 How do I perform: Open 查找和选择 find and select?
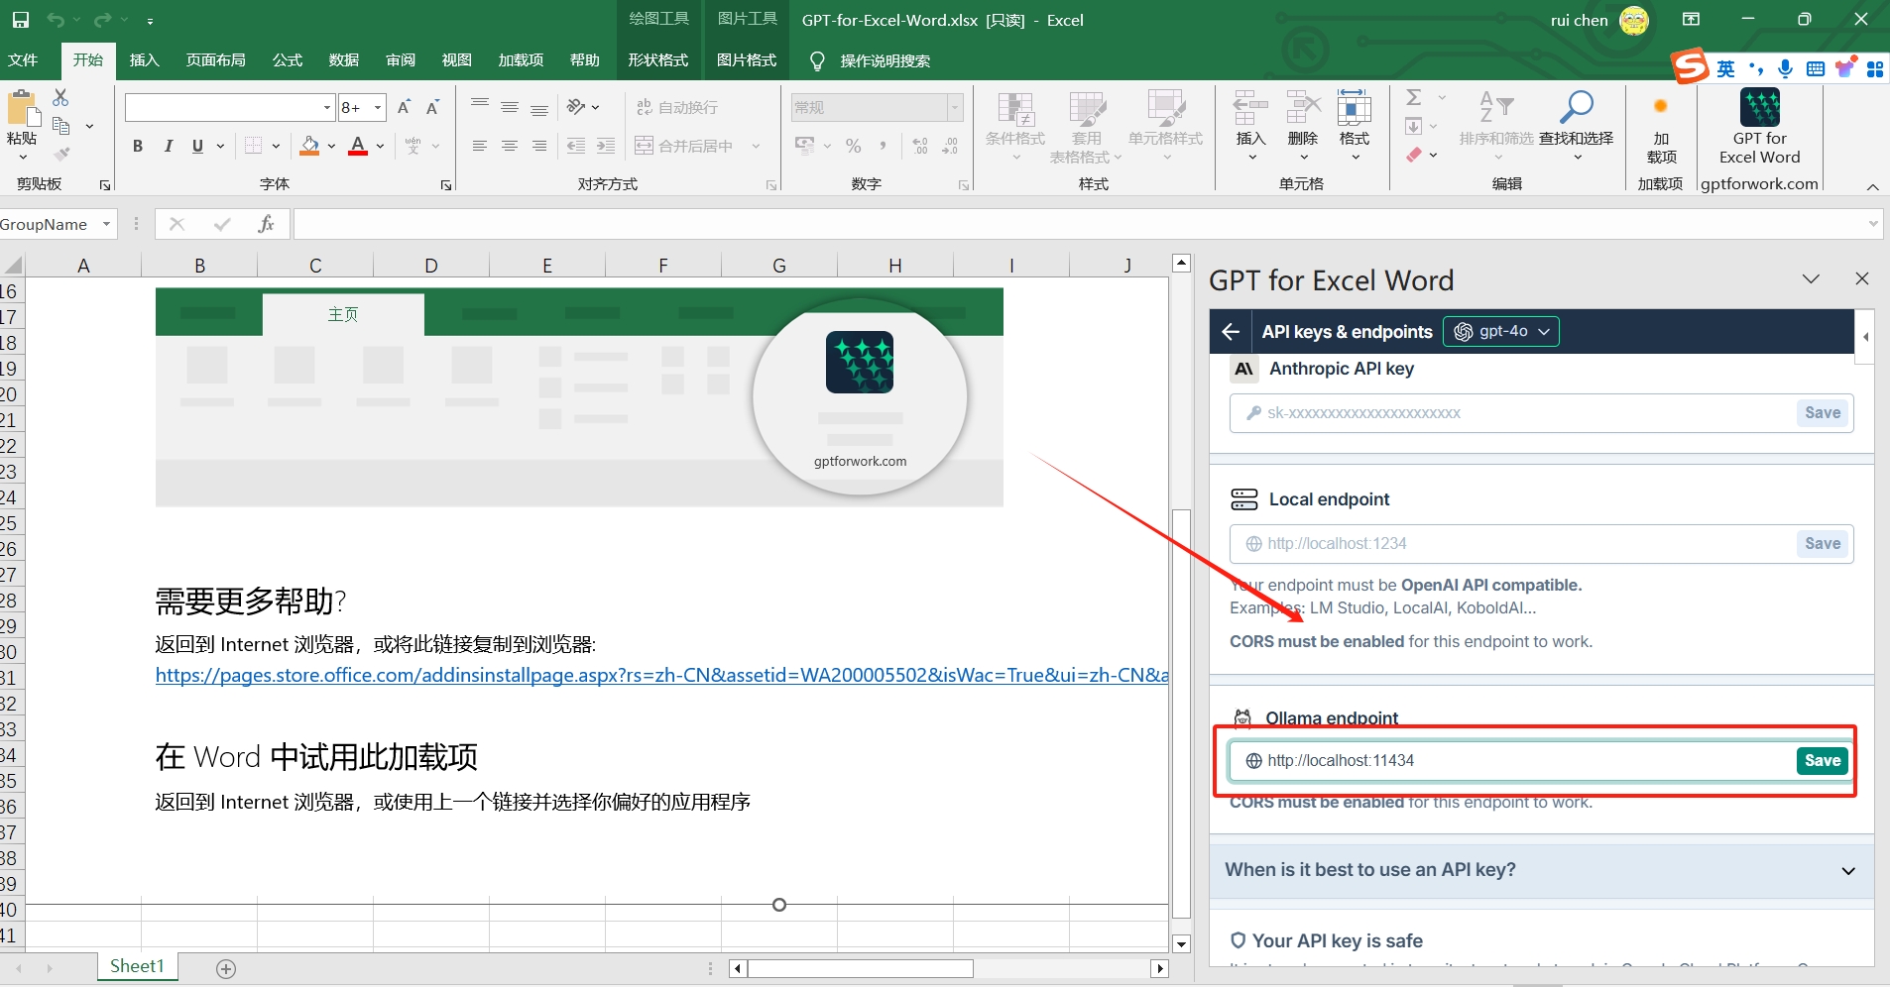point(1577,126)
